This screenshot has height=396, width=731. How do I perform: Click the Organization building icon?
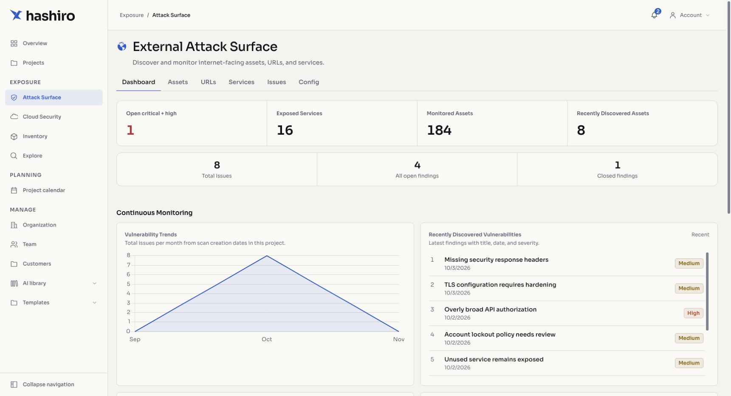14,225
